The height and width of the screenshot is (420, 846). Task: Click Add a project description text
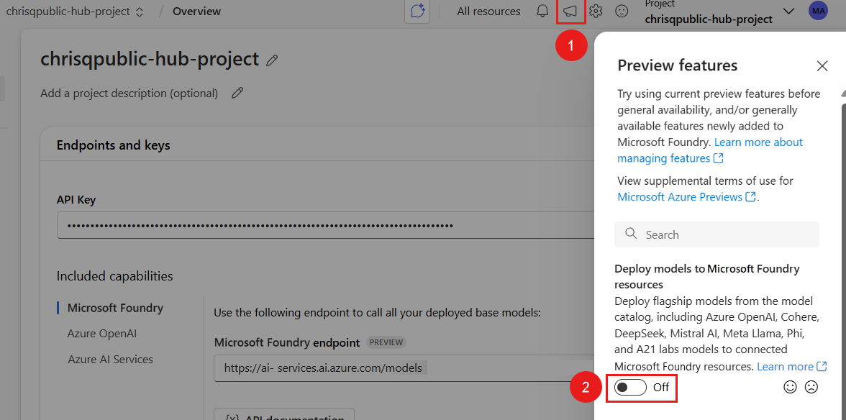129,93
